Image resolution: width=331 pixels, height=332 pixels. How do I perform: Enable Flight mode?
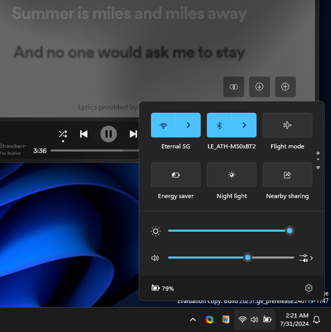pyautogui.click(x=287, y=125)
